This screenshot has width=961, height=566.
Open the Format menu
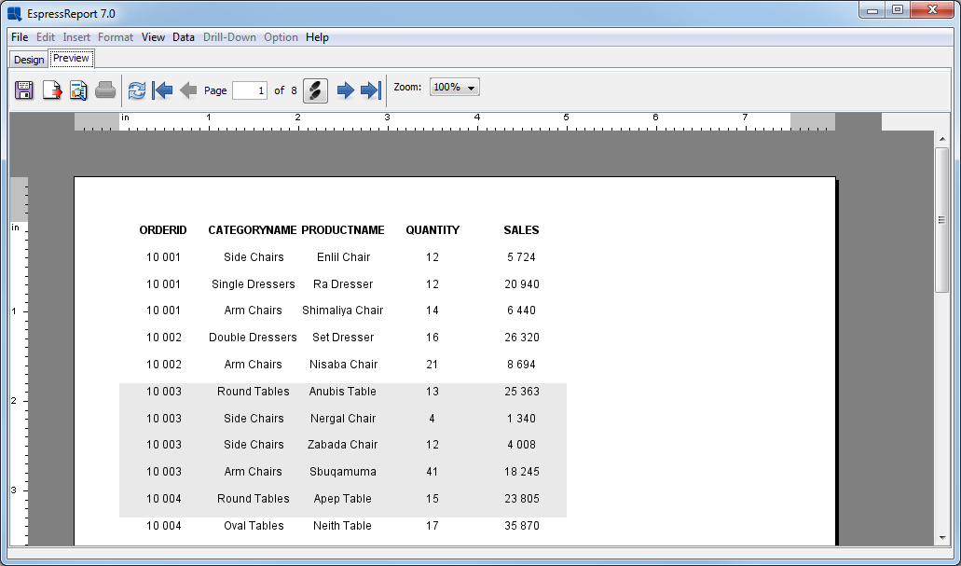(x=116, y=37)
